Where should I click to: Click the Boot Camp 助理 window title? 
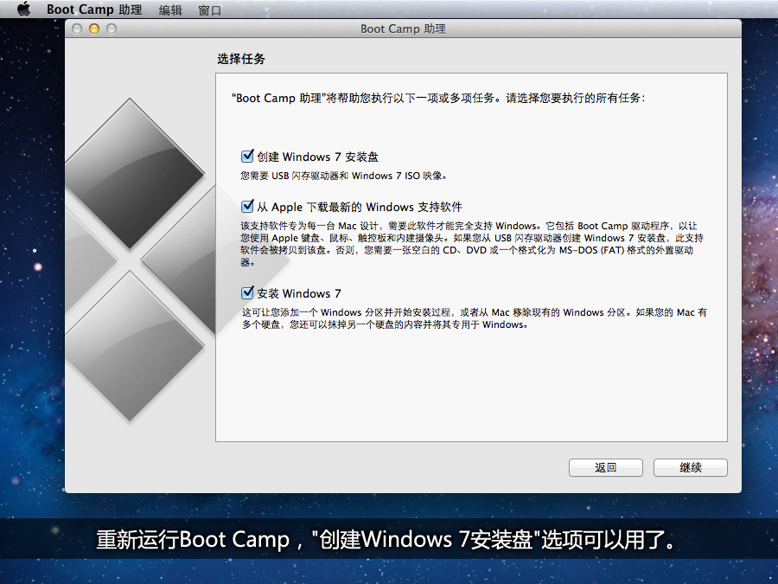[403, 29]
